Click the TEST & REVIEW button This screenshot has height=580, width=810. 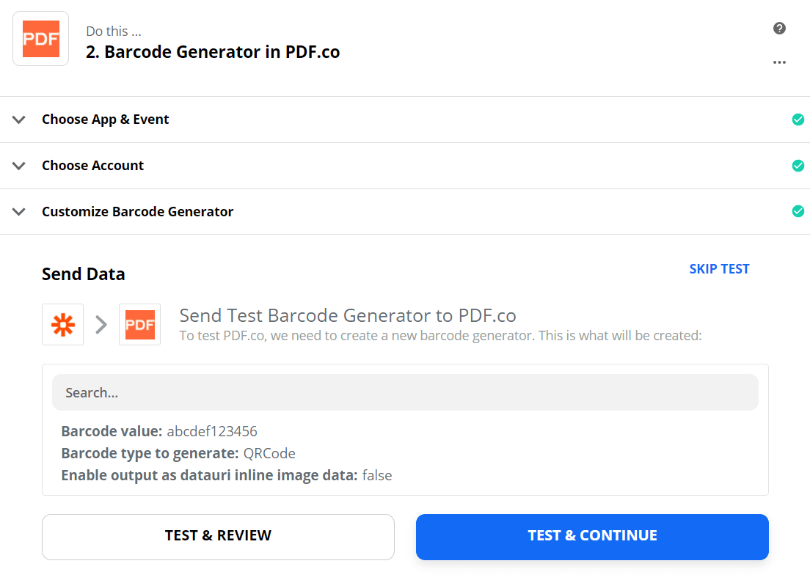218,537
